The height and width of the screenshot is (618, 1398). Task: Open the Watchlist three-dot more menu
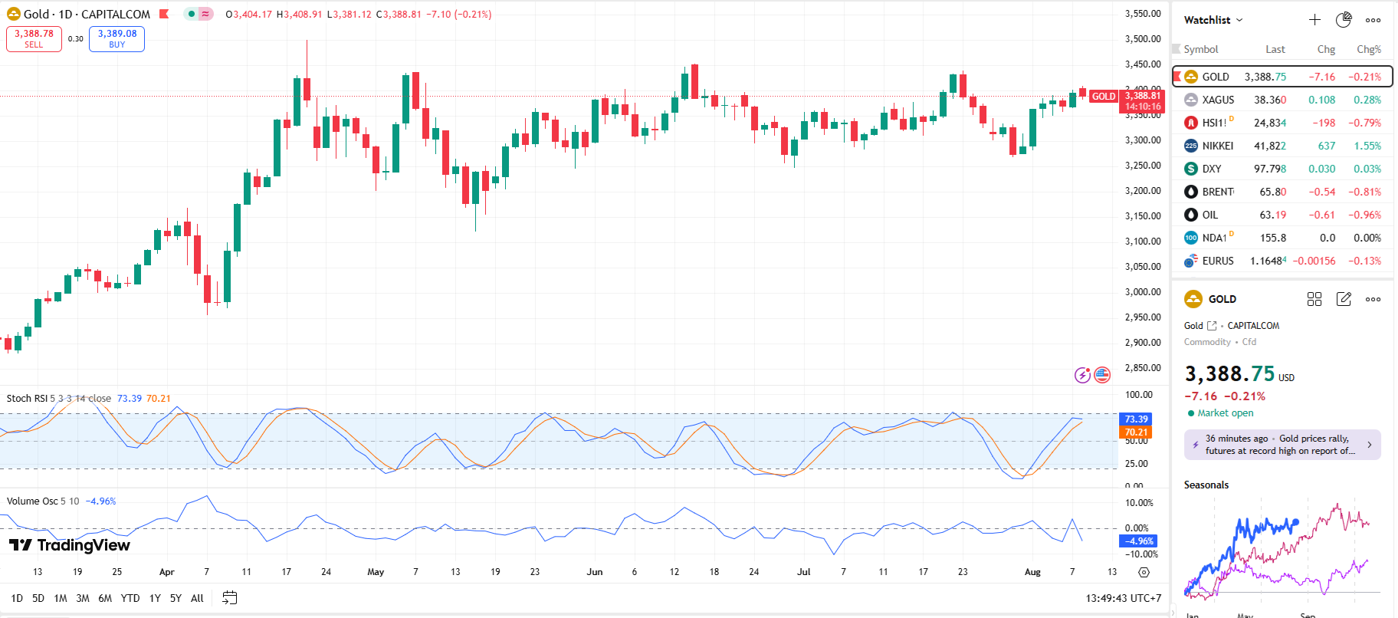pyautogui.click(x=1373, y=20)
